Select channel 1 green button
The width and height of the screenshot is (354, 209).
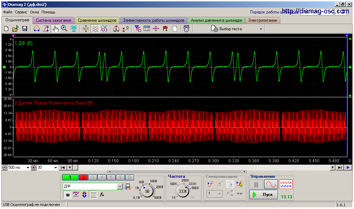(70, 177)
